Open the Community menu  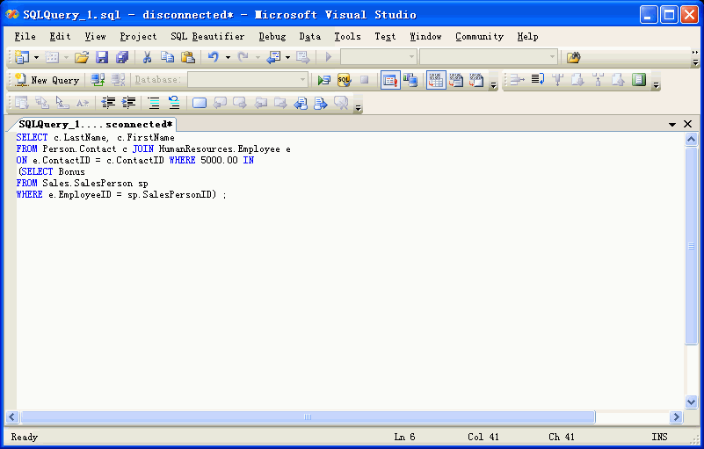[480, 36]
